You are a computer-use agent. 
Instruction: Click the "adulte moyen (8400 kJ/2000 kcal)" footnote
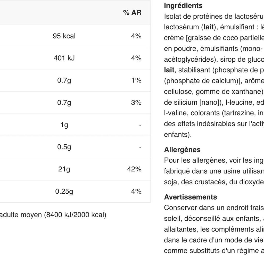tap(53, 215)
